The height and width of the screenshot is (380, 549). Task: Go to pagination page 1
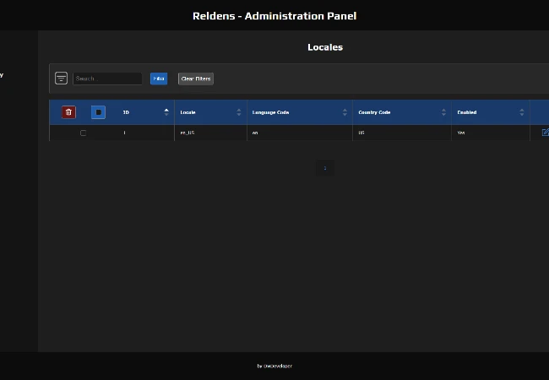325,168
